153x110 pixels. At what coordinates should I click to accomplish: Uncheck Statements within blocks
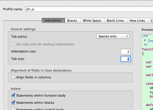coord(13,103)
